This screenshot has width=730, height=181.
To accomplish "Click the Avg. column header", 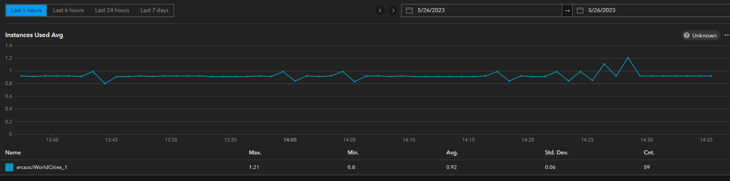I will click(452, 153).
